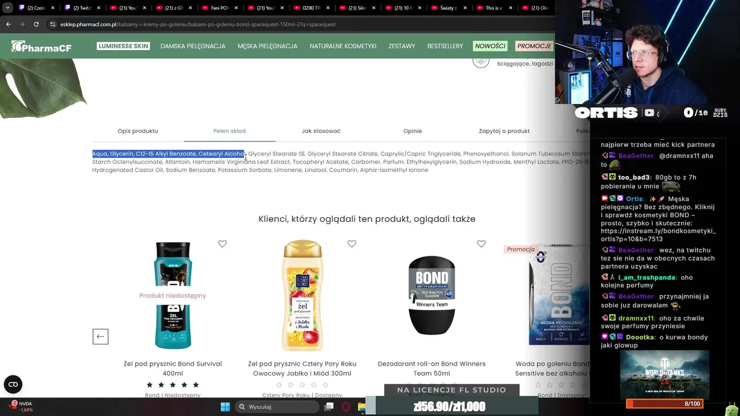Screen dimensions: 740x416
Task: Close the 'Fani POL' browser tab
Action: click(236, 8)
